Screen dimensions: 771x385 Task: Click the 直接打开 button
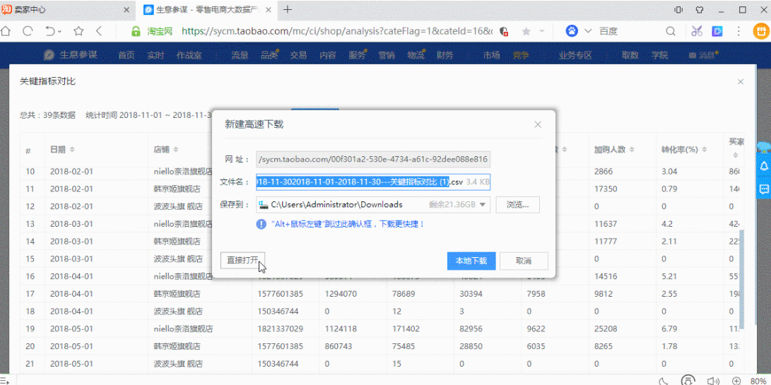[242, 261]
